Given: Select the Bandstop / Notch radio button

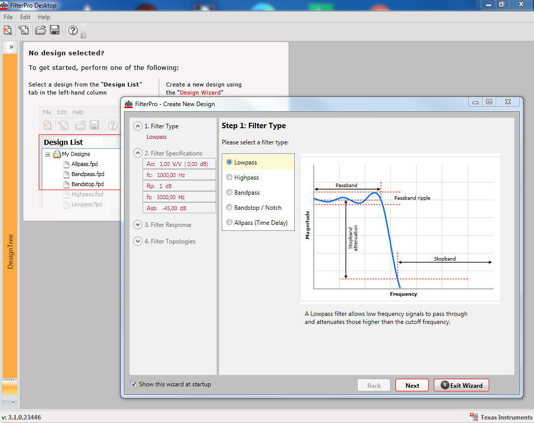Looking at the screenshot, I should (x=230, y=207).
